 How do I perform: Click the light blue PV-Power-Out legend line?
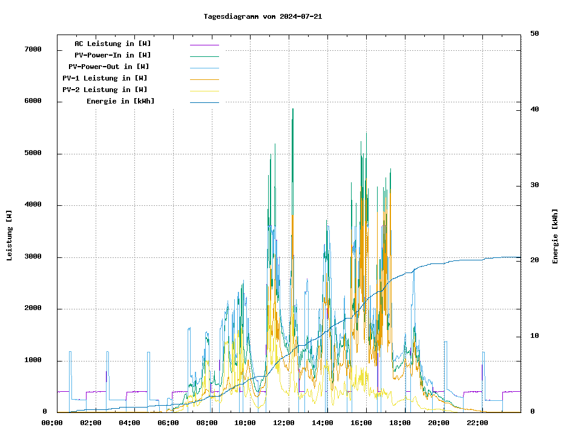204,68
